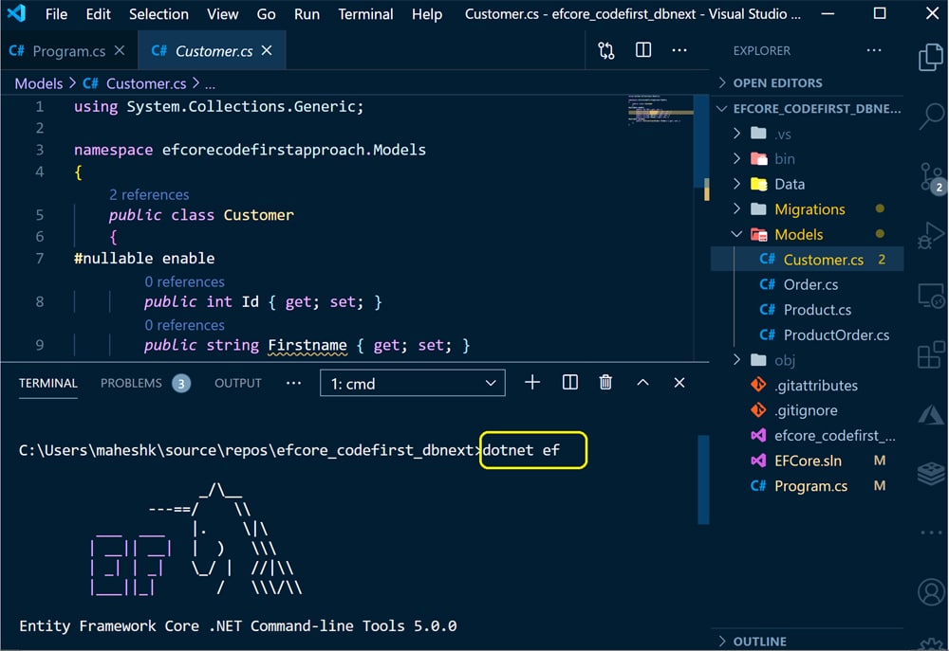Expand the Migrations folder

pyautogui.click(x=809, y=209)
